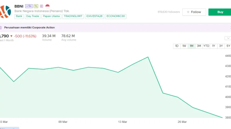Click the 26 Mar date axis label

(182, 122)
